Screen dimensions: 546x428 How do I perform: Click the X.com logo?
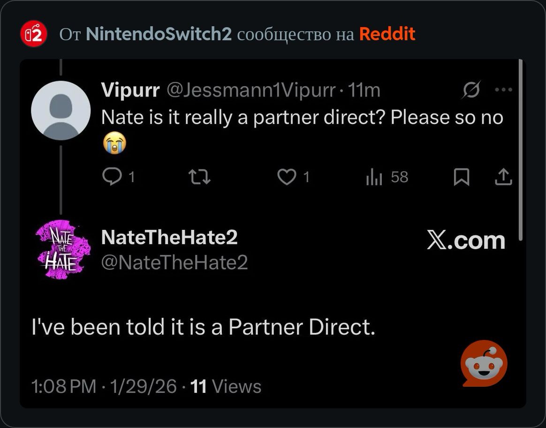pos(466,241)
